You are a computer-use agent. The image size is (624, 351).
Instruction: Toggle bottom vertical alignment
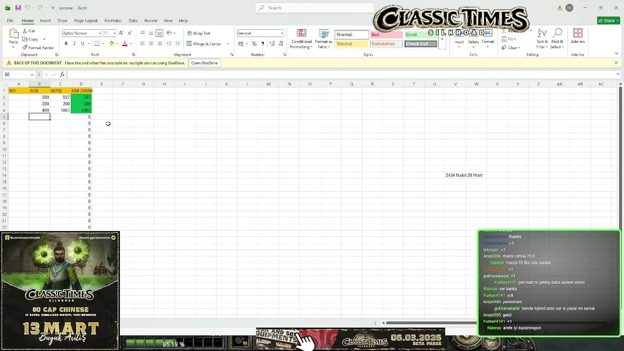click(x=159, y=33)
